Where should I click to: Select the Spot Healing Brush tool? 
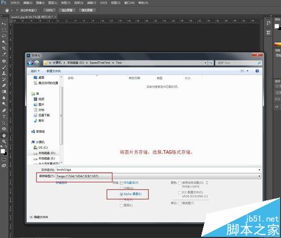(x=4, y=61)
